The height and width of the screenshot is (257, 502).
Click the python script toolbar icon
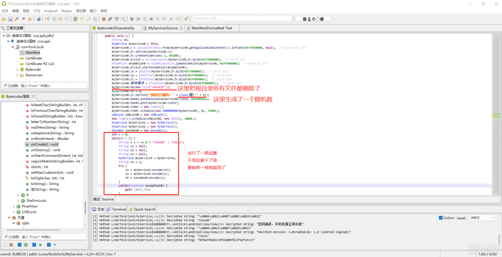pos(75,19)
